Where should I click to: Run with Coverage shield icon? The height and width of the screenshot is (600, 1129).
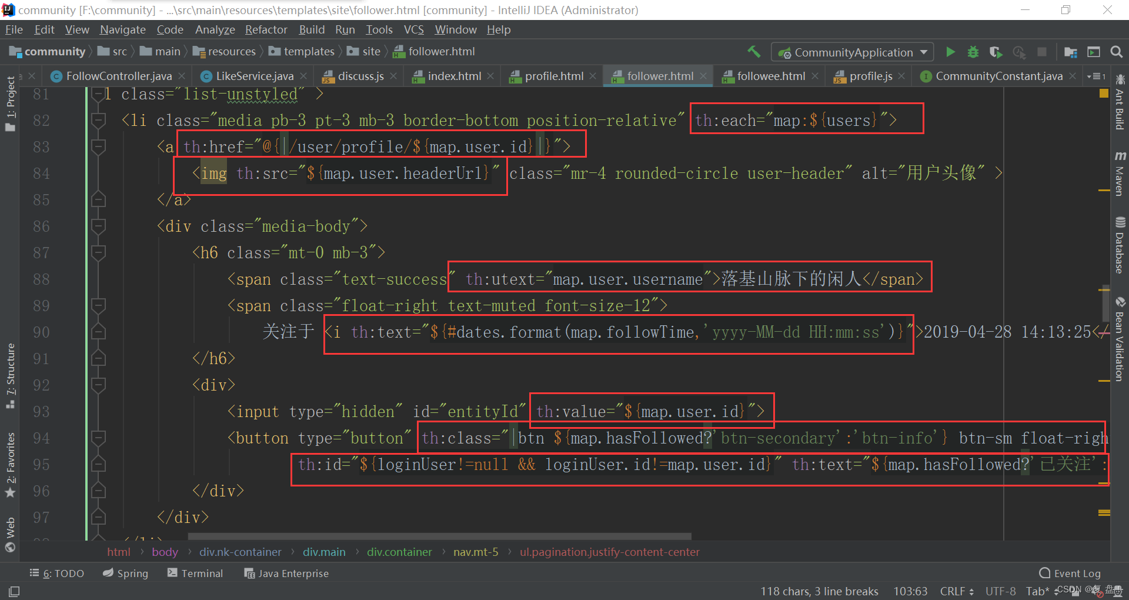[x=996, y=52]
